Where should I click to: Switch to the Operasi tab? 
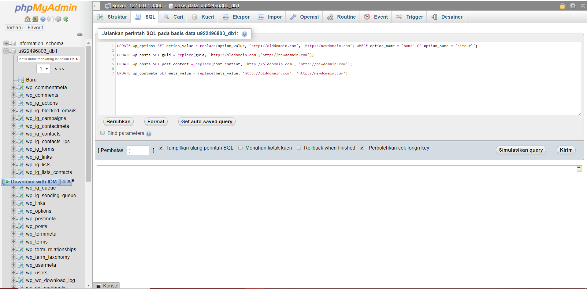304,17
